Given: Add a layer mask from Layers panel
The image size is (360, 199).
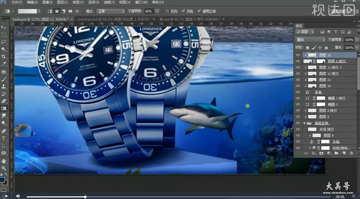Looking at the screenshot, I should click(x=321, y=153).
